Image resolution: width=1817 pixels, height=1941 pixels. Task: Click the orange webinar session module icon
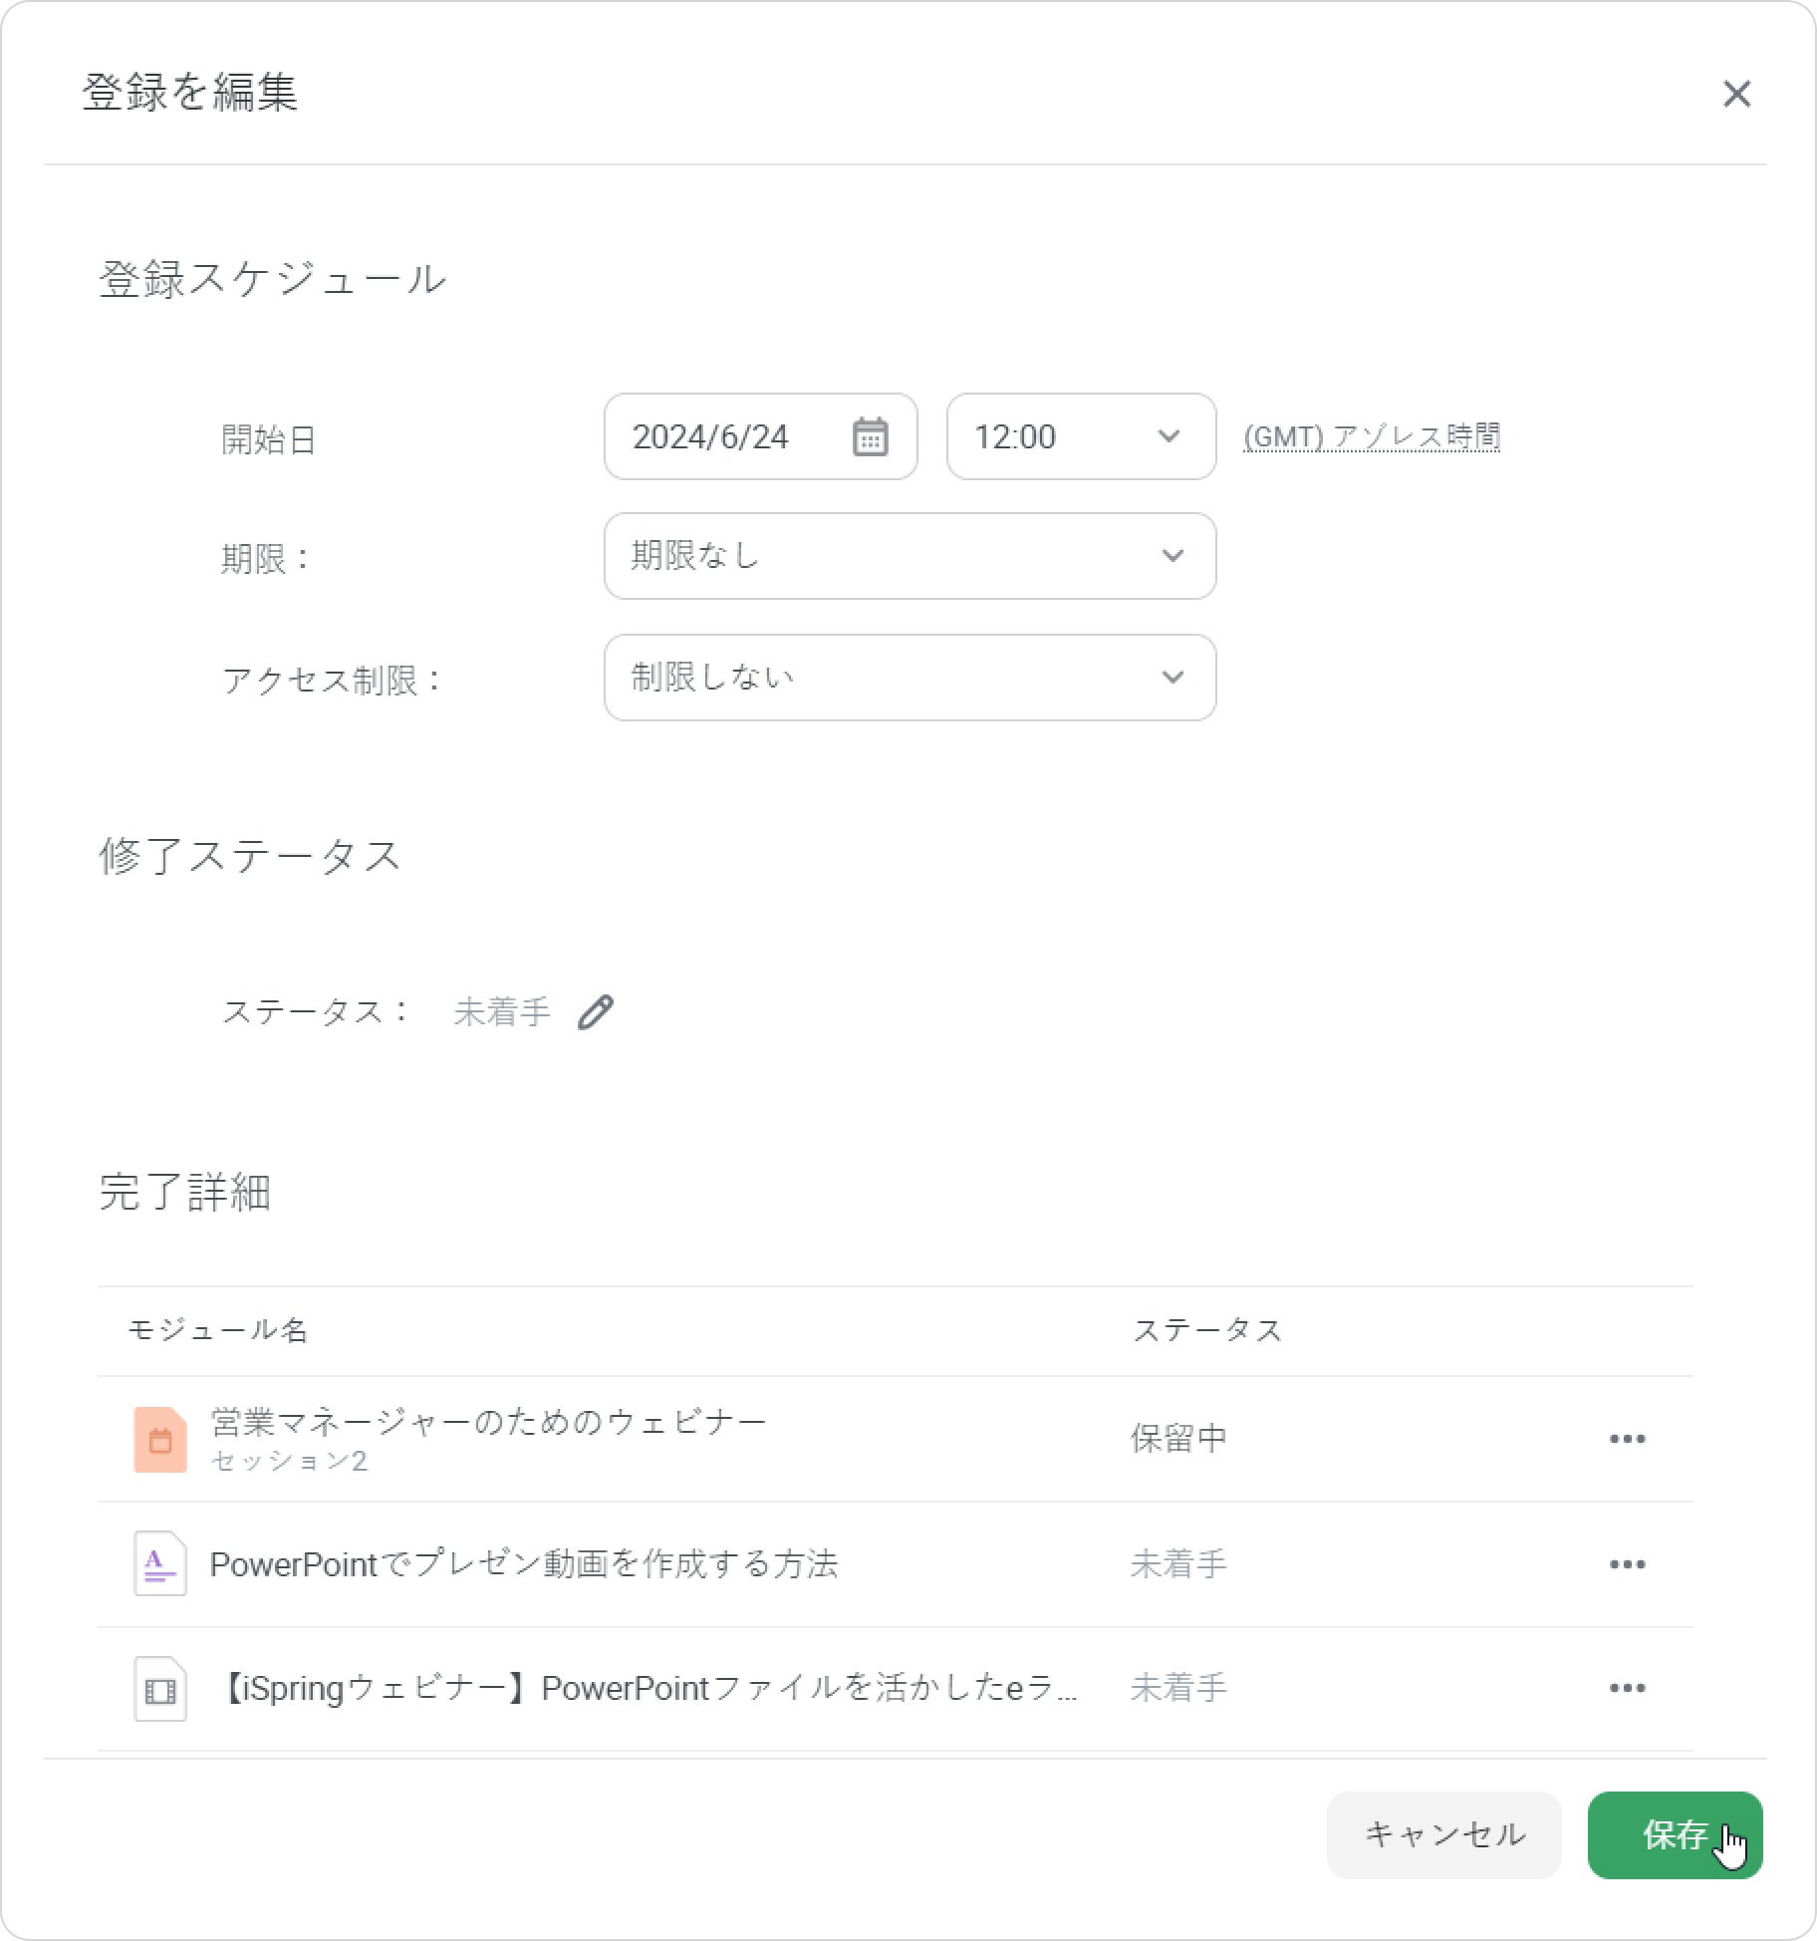(160, 1440)
